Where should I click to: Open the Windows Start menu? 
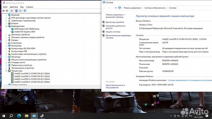click(x=4, y=116)
